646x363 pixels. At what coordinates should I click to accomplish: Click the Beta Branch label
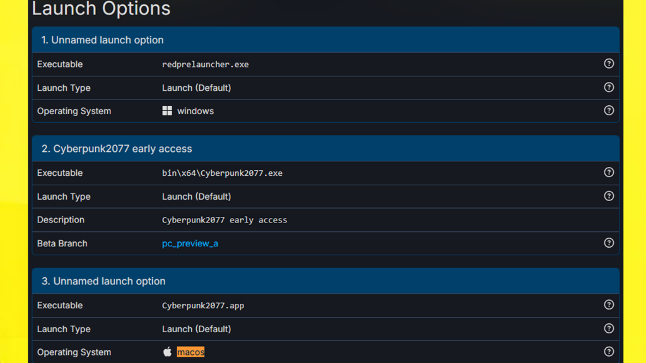click(x=62, y=244)
